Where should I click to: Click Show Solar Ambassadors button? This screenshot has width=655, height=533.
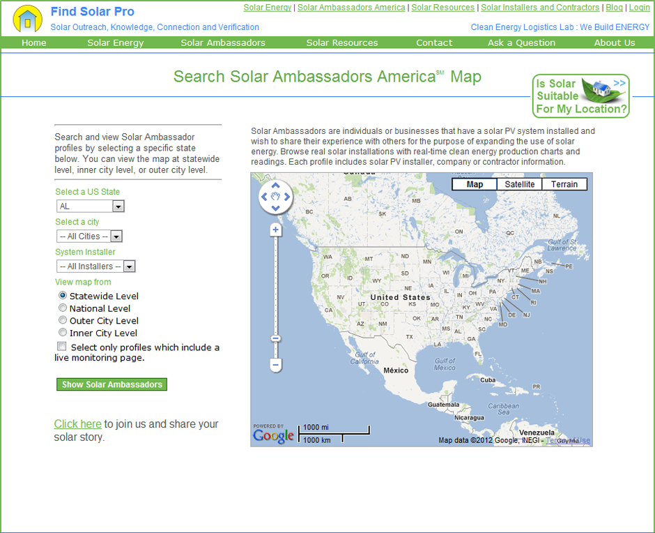[112, 384]
